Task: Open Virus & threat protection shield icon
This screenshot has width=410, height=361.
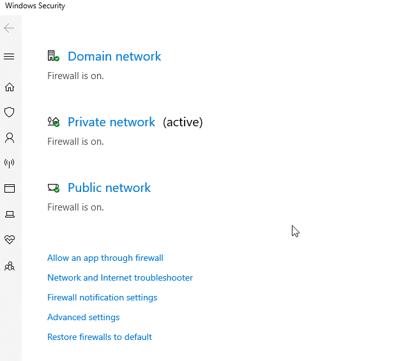Action: point(10,112)
